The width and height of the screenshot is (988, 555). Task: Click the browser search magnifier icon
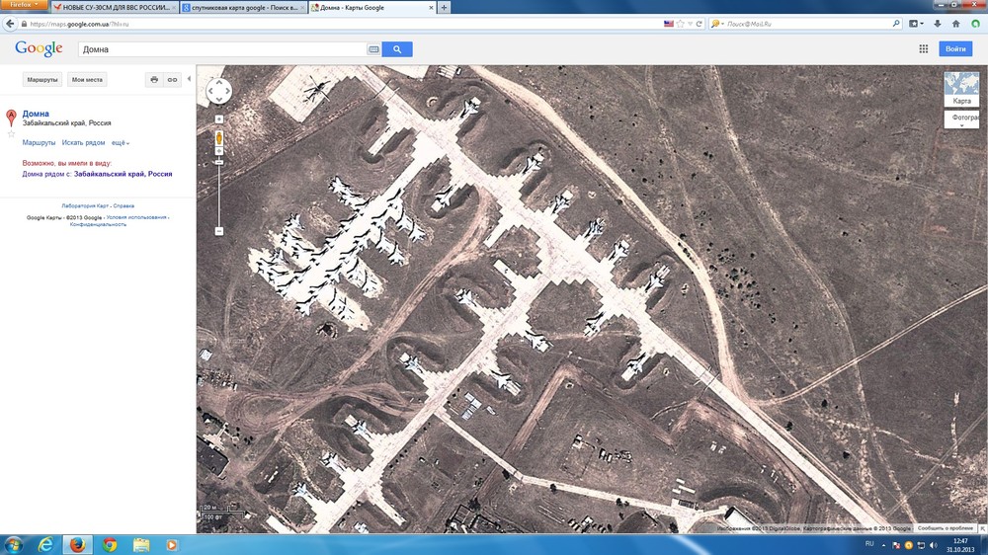(x=896, y=24)
